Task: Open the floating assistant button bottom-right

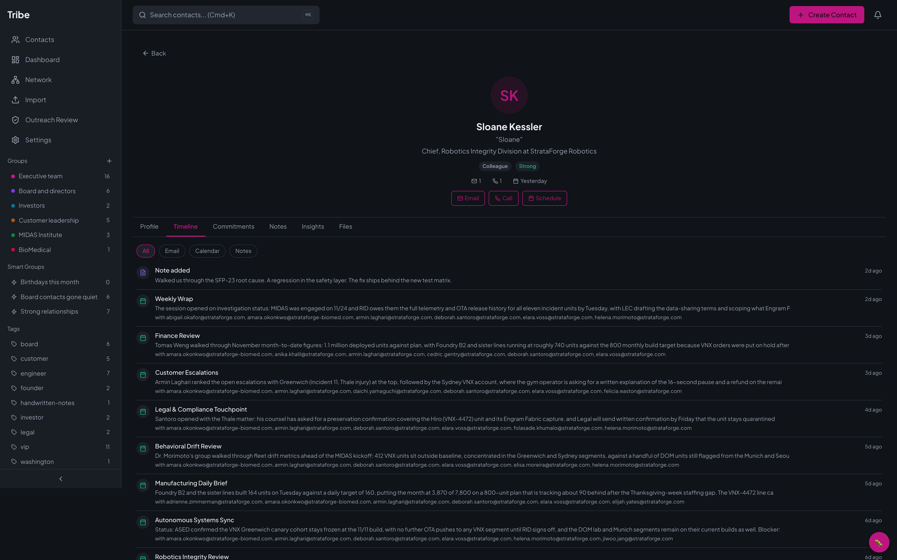Action: (x=879, y=542)
